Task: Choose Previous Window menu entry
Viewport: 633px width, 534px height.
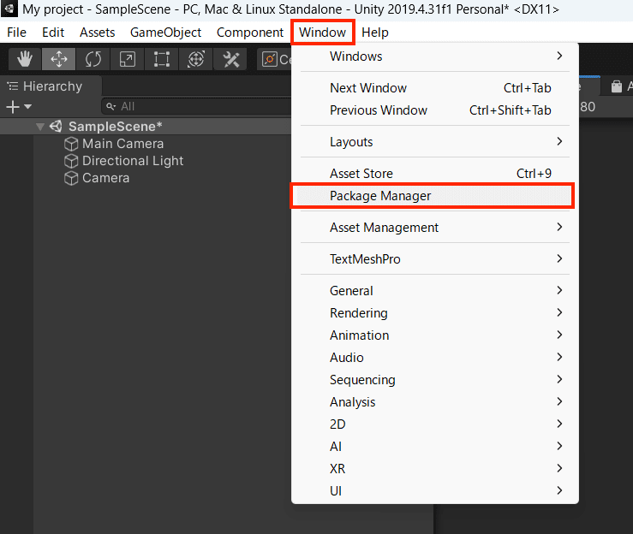Action: [435, 110]
